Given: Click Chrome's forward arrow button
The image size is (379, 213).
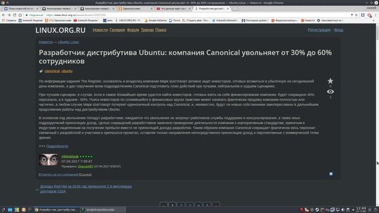Looking at the screenshot, I should tap(9, 15).
